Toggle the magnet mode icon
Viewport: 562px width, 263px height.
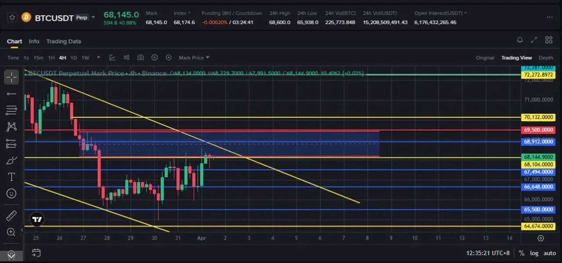click(11, 255)
